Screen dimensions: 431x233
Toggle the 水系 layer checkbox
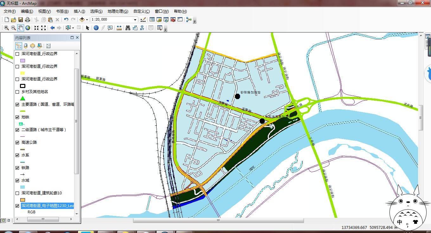[17, 155]
